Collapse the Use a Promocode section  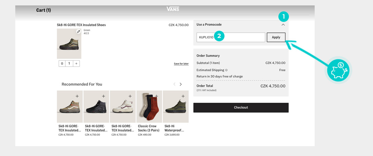coord(283,25)
